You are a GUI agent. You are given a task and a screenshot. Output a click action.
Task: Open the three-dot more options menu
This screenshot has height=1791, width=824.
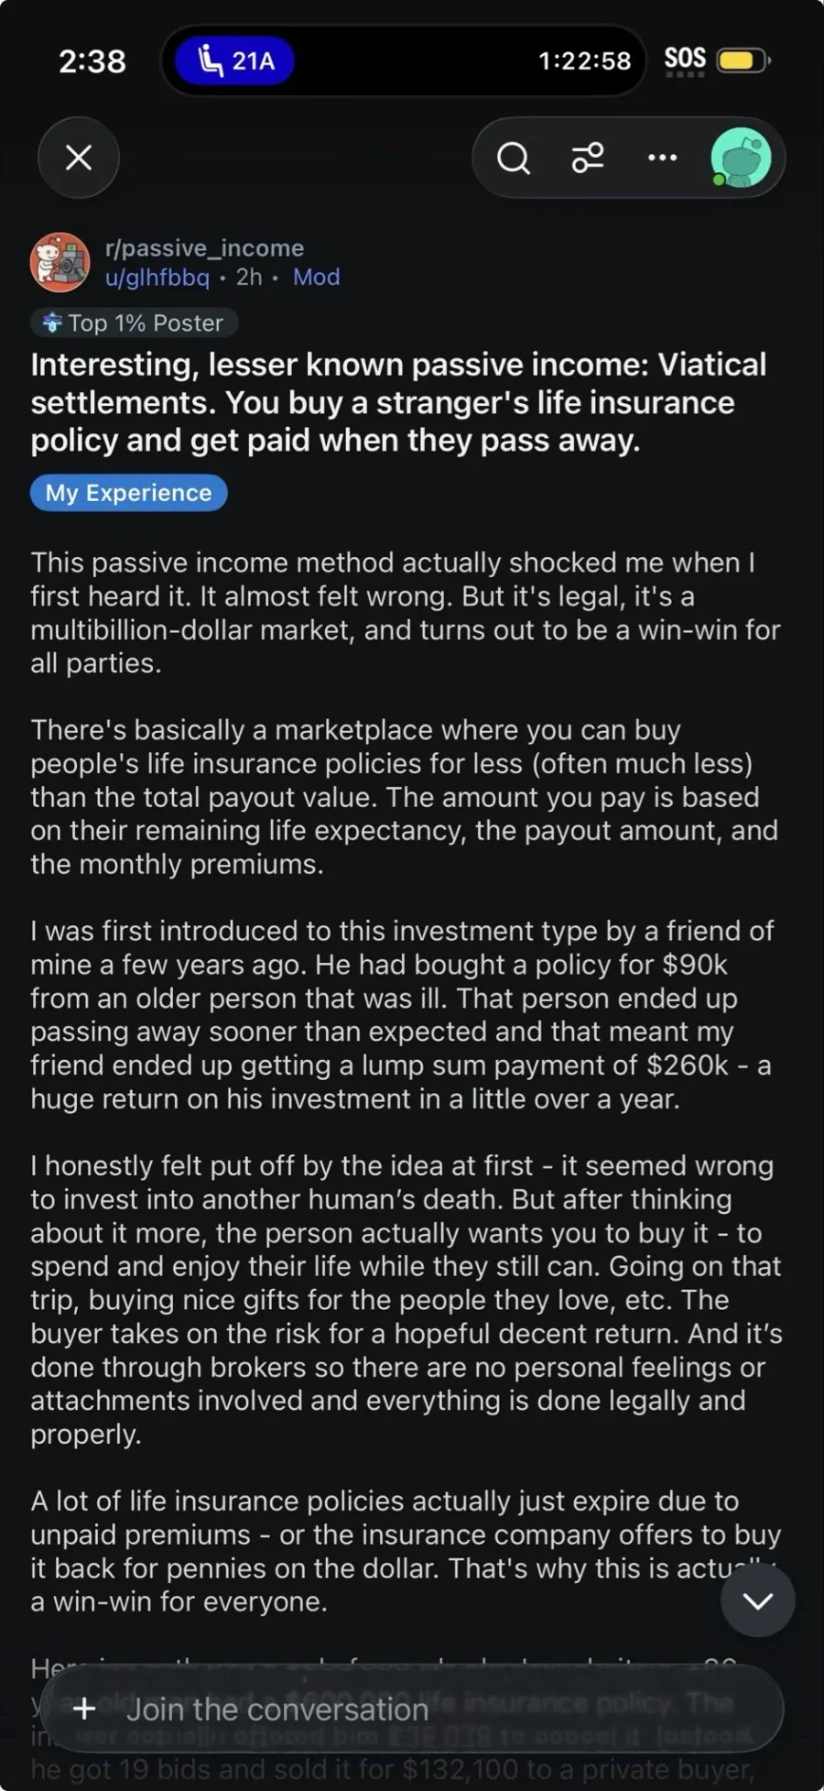click(662, 158)
